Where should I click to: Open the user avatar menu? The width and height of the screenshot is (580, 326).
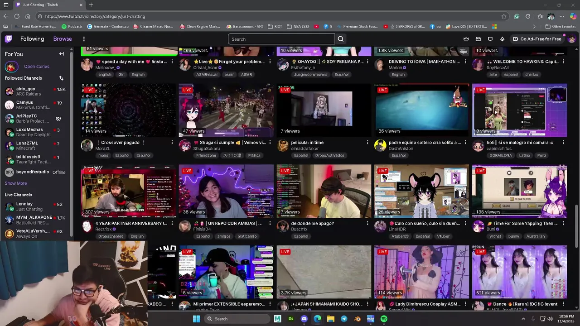pyautogui.click(x=572, y=39)
